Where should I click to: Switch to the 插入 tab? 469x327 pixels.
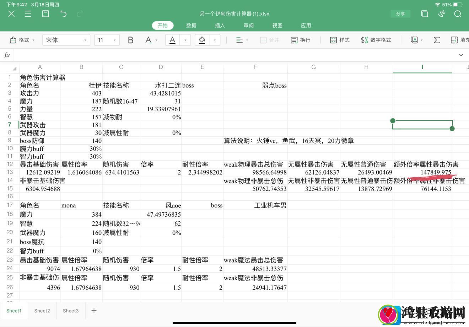(x=220, y=26)
